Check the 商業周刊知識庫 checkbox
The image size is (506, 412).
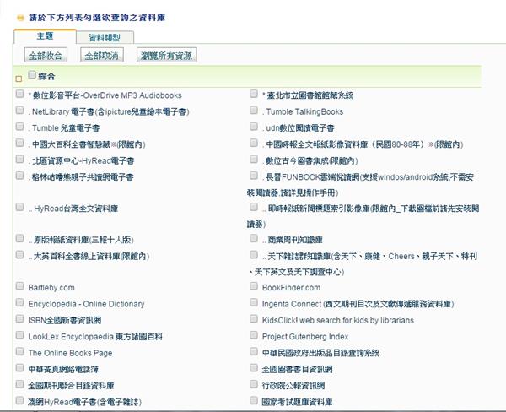(254, 239)
